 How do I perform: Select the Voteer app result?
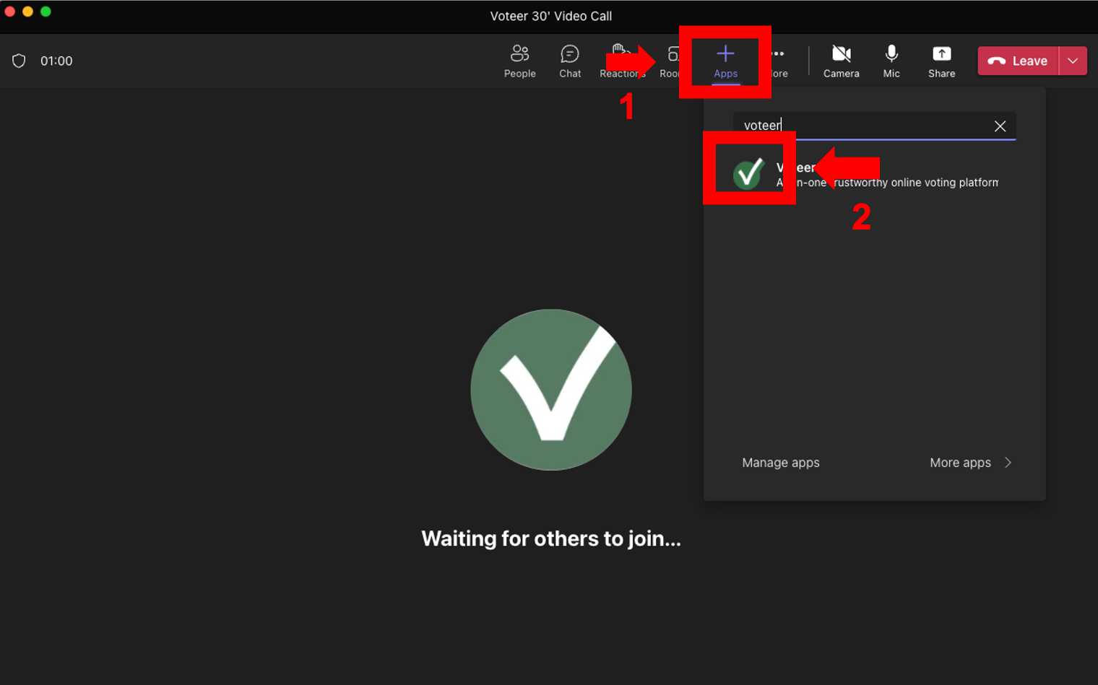[874, 174]
